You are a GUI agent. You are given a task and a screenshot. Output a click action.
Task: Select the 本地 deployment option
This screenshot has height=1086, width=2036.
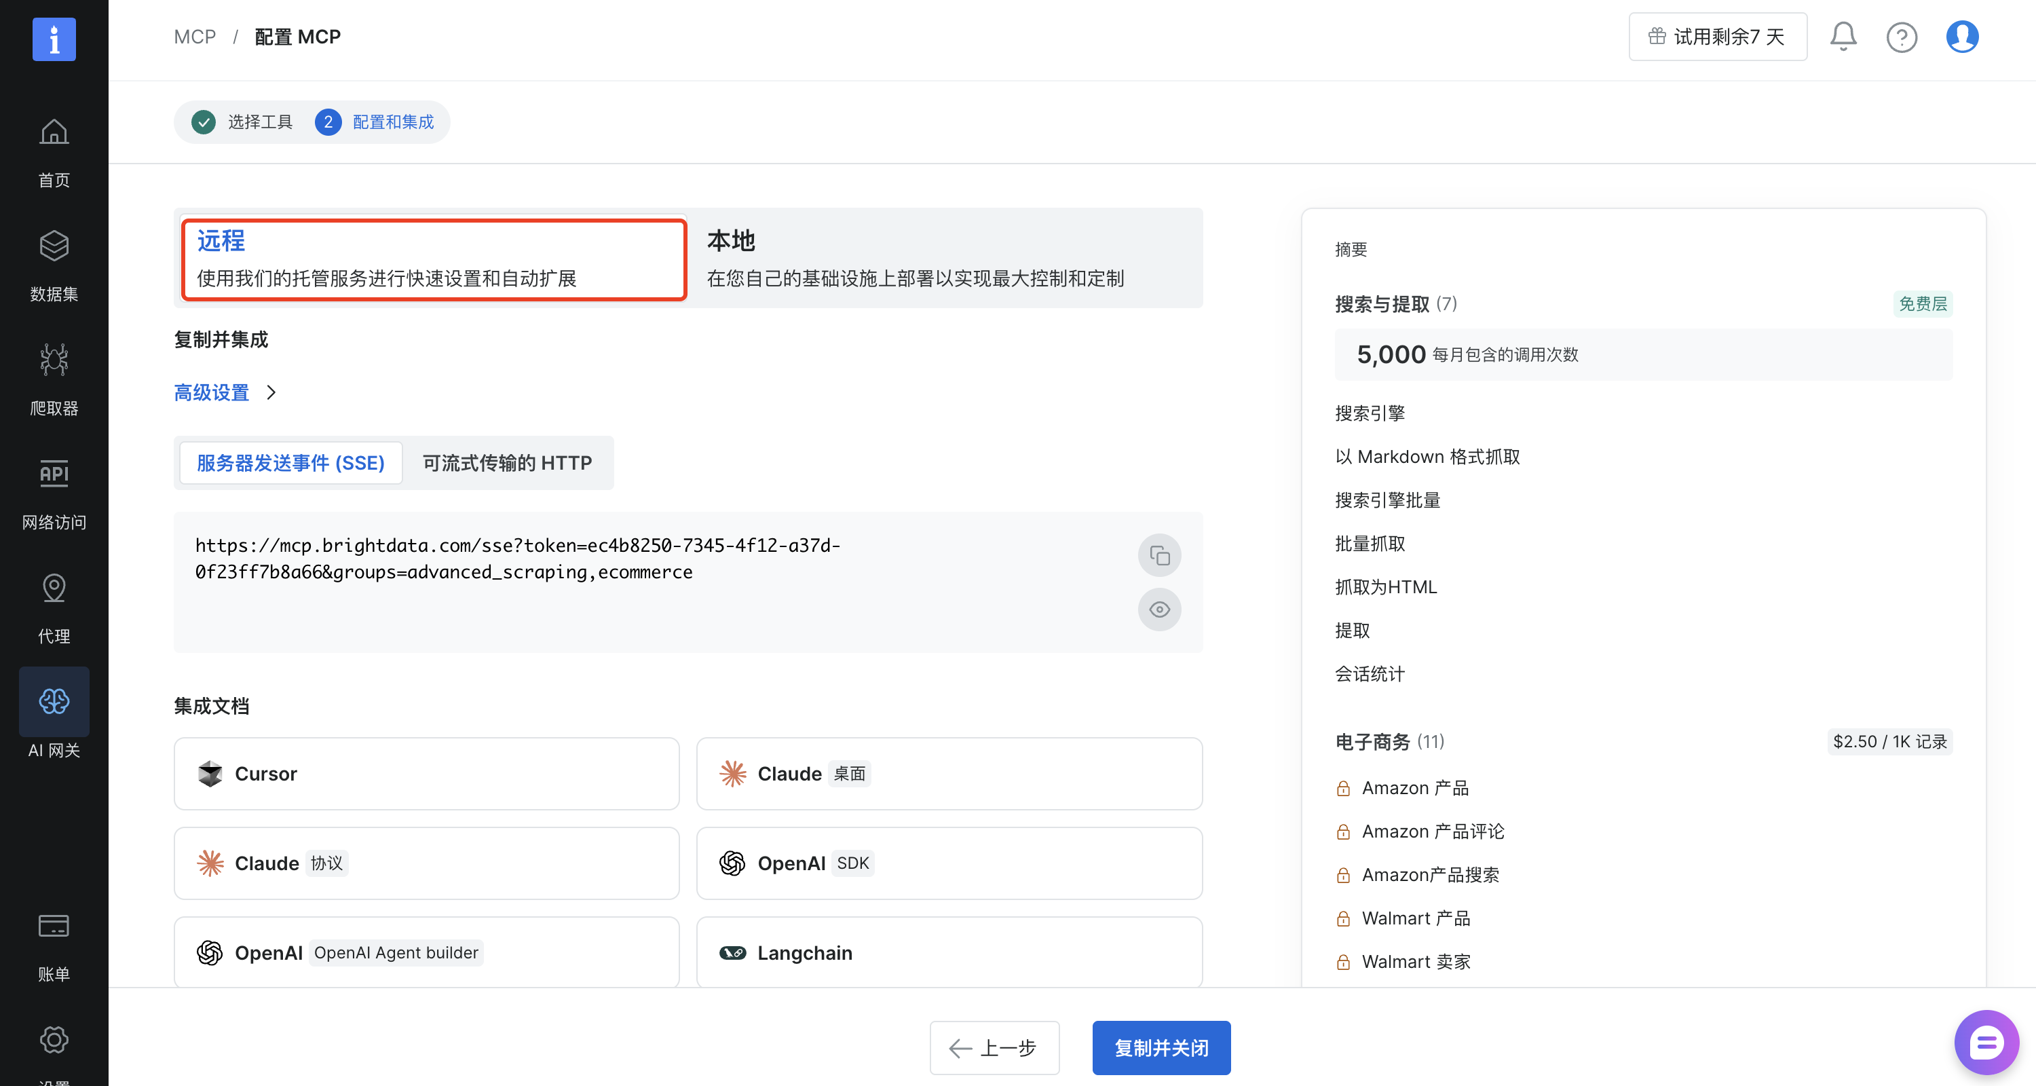[945, 259]
